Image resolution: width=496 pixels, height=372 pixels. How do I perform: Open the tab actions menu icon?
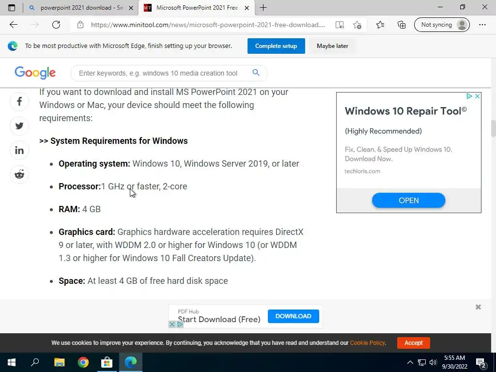12,8
